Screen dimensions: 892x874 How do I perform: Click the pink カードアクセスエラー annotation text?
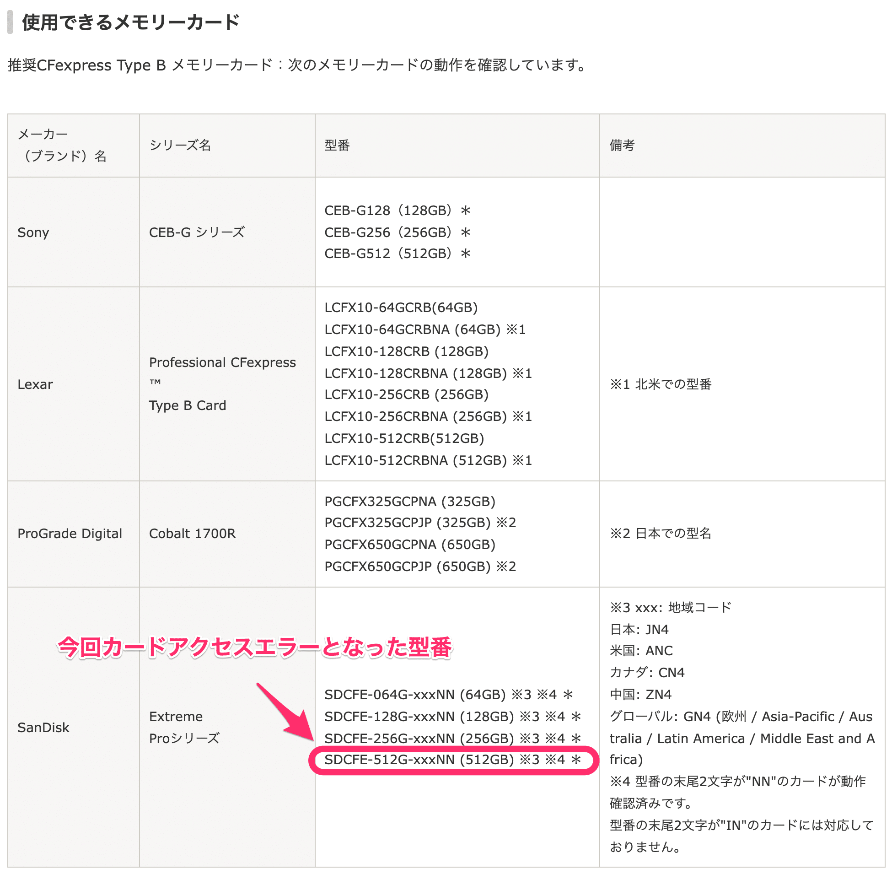point(255,647)
